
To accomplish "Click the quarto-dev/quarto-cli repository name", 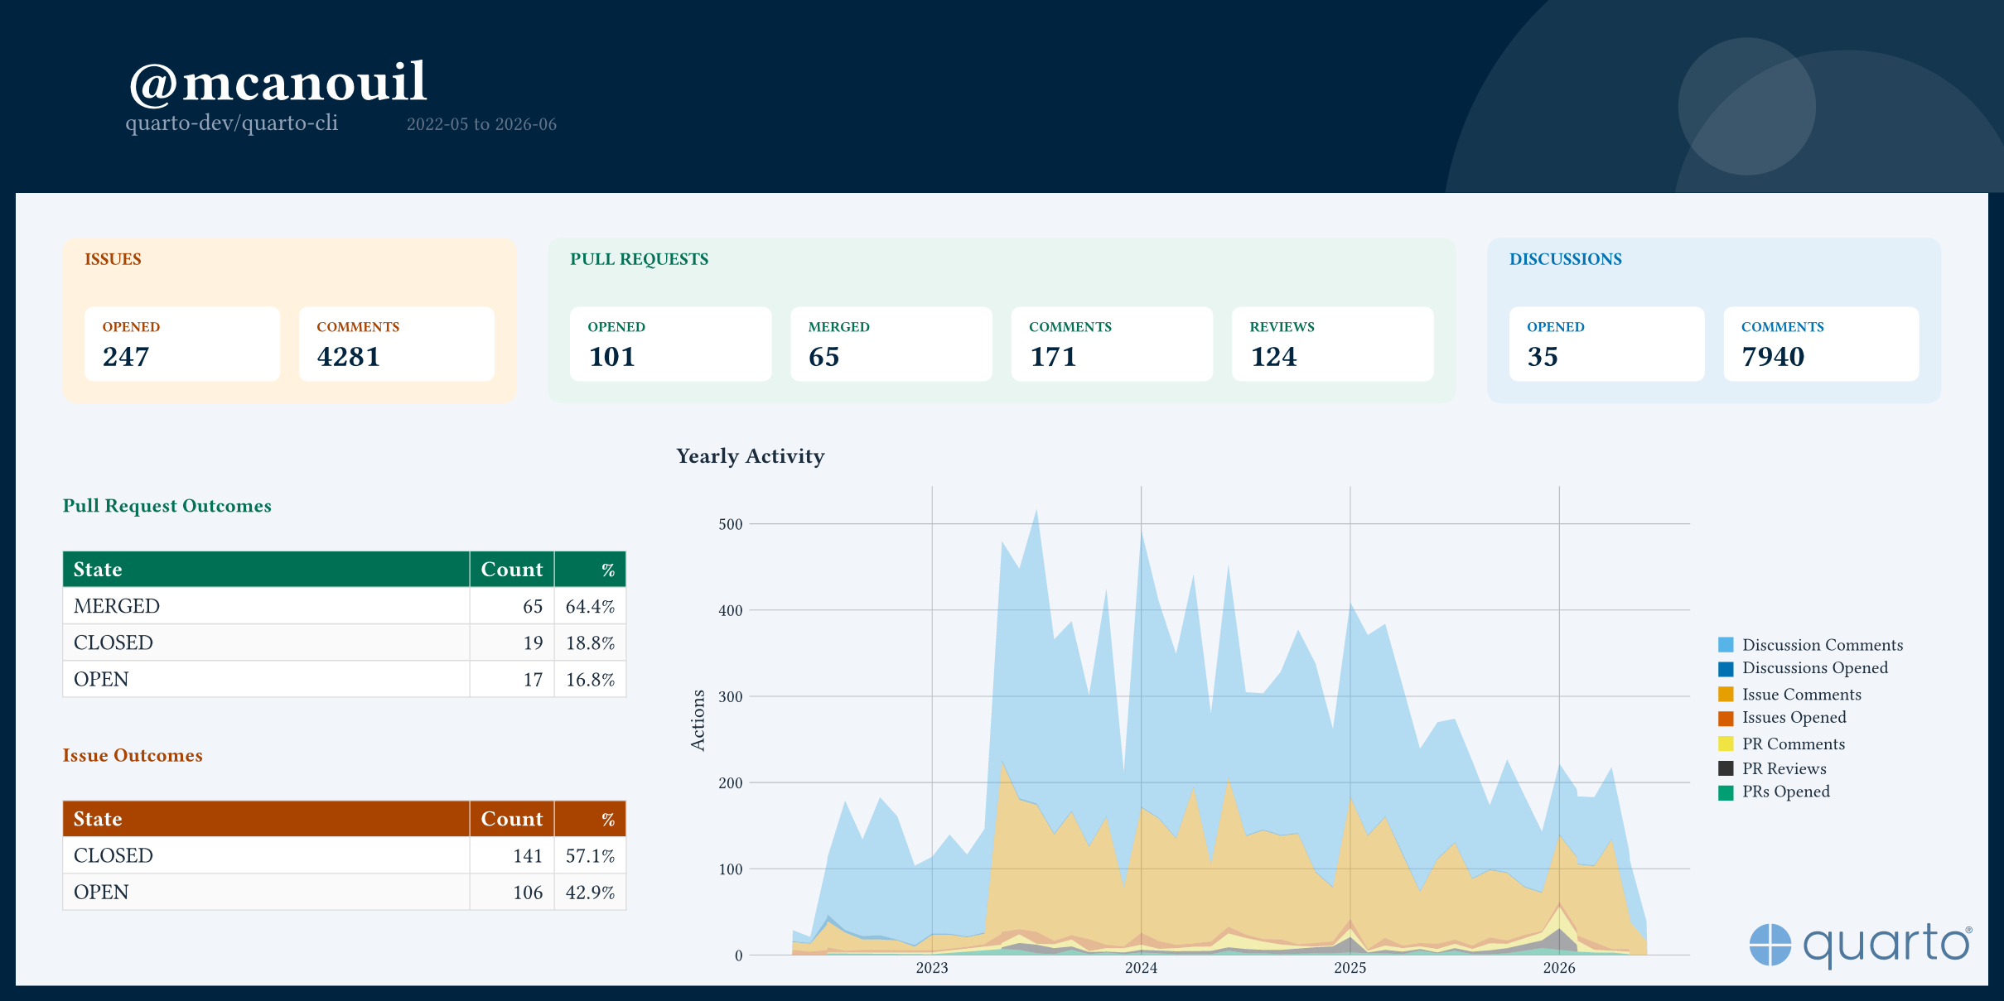I will [232, 123].
